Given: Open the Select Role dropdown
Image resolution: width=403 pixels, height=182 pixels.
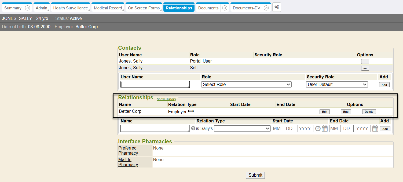Looking at the screenshot, I should [246, 85].
